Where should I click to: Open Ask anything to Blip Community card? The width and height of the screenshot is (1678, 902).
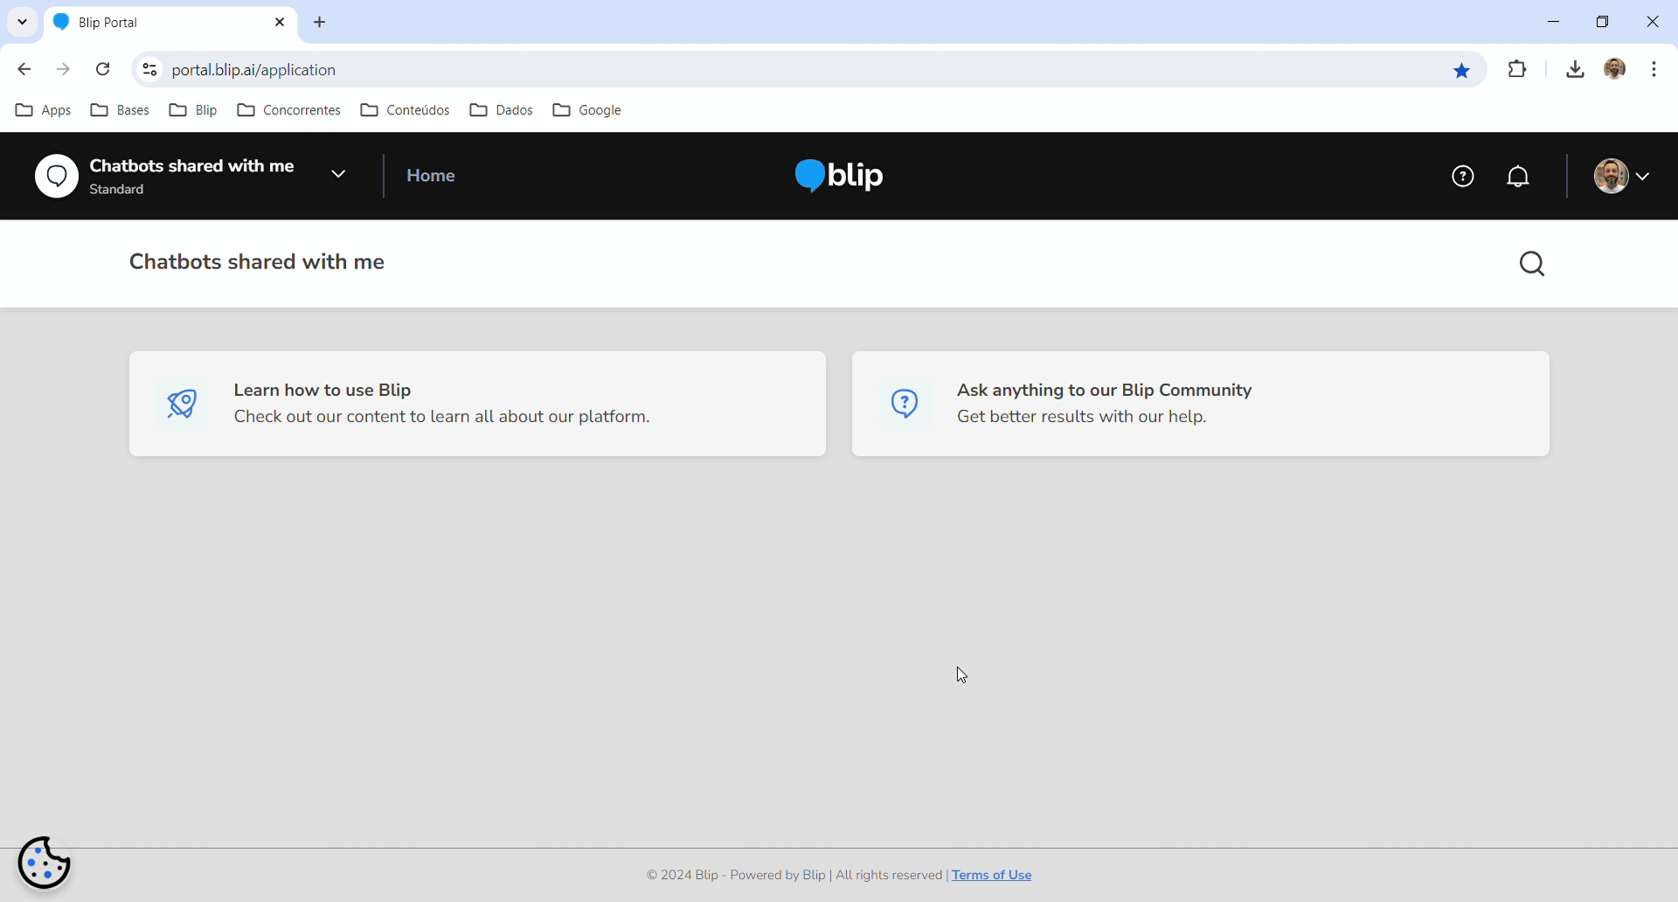tap(1201, 404)
